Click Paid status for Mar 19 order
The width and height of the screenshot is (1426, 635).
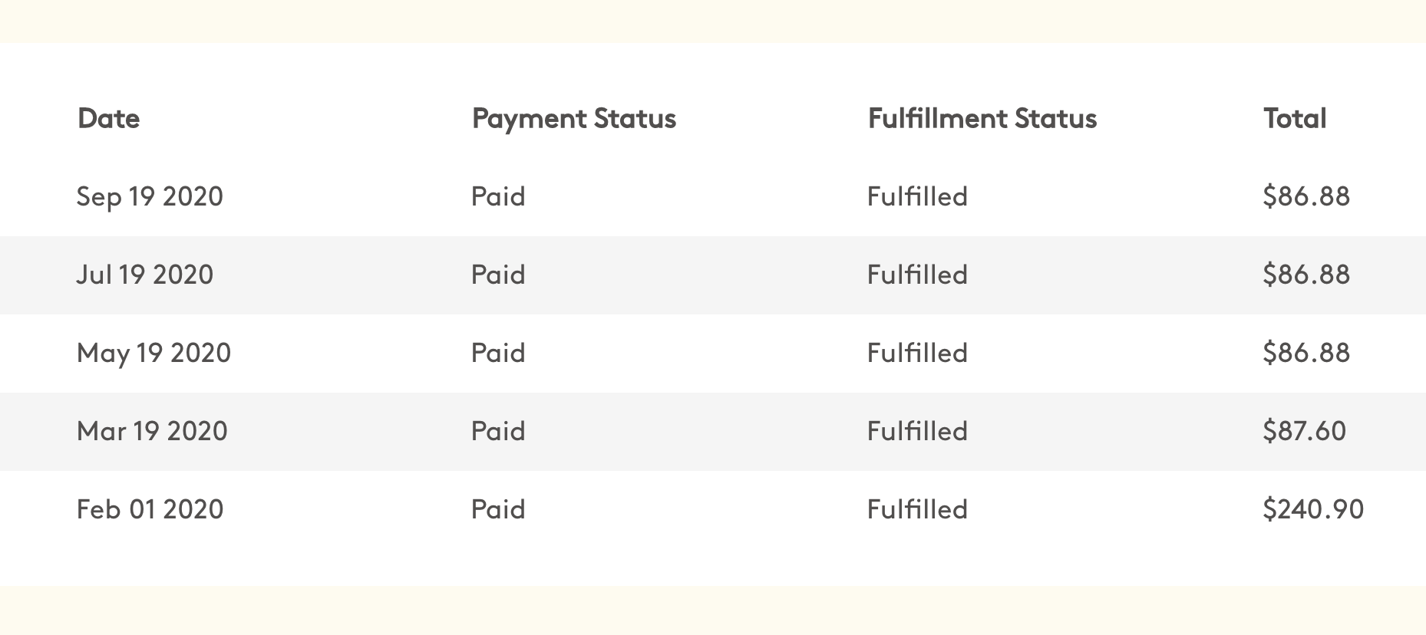pyautogui.click(x=498, y=431)
